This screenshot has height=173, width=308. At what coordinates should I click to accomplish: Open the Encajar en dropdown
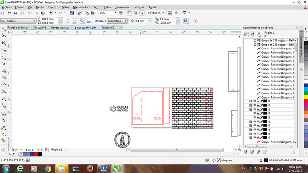163,13
